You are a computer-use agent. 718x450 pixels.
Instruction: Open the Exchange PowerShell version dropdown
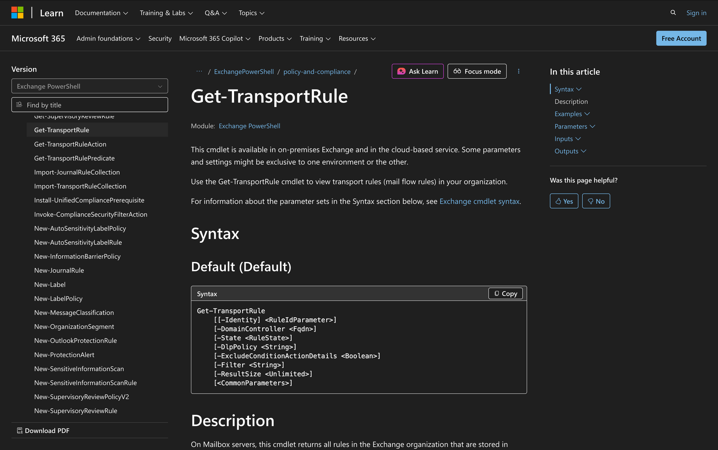[x=89, y=86]
